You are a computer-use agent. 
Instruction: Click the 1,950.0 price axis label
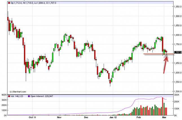point(178,7)
